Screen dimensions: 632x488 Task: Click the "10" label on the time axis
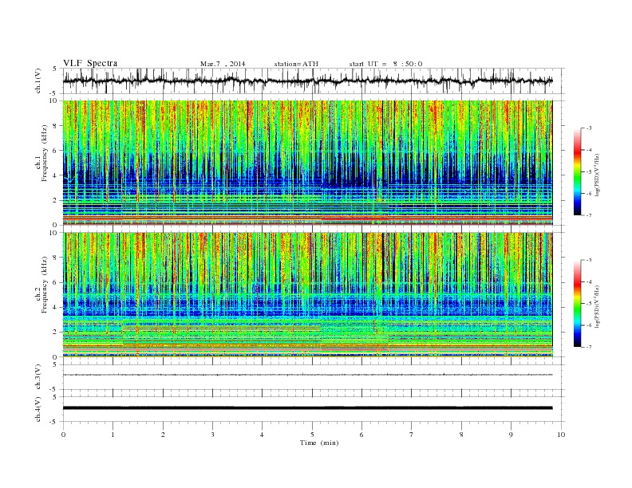coord(561,435)
